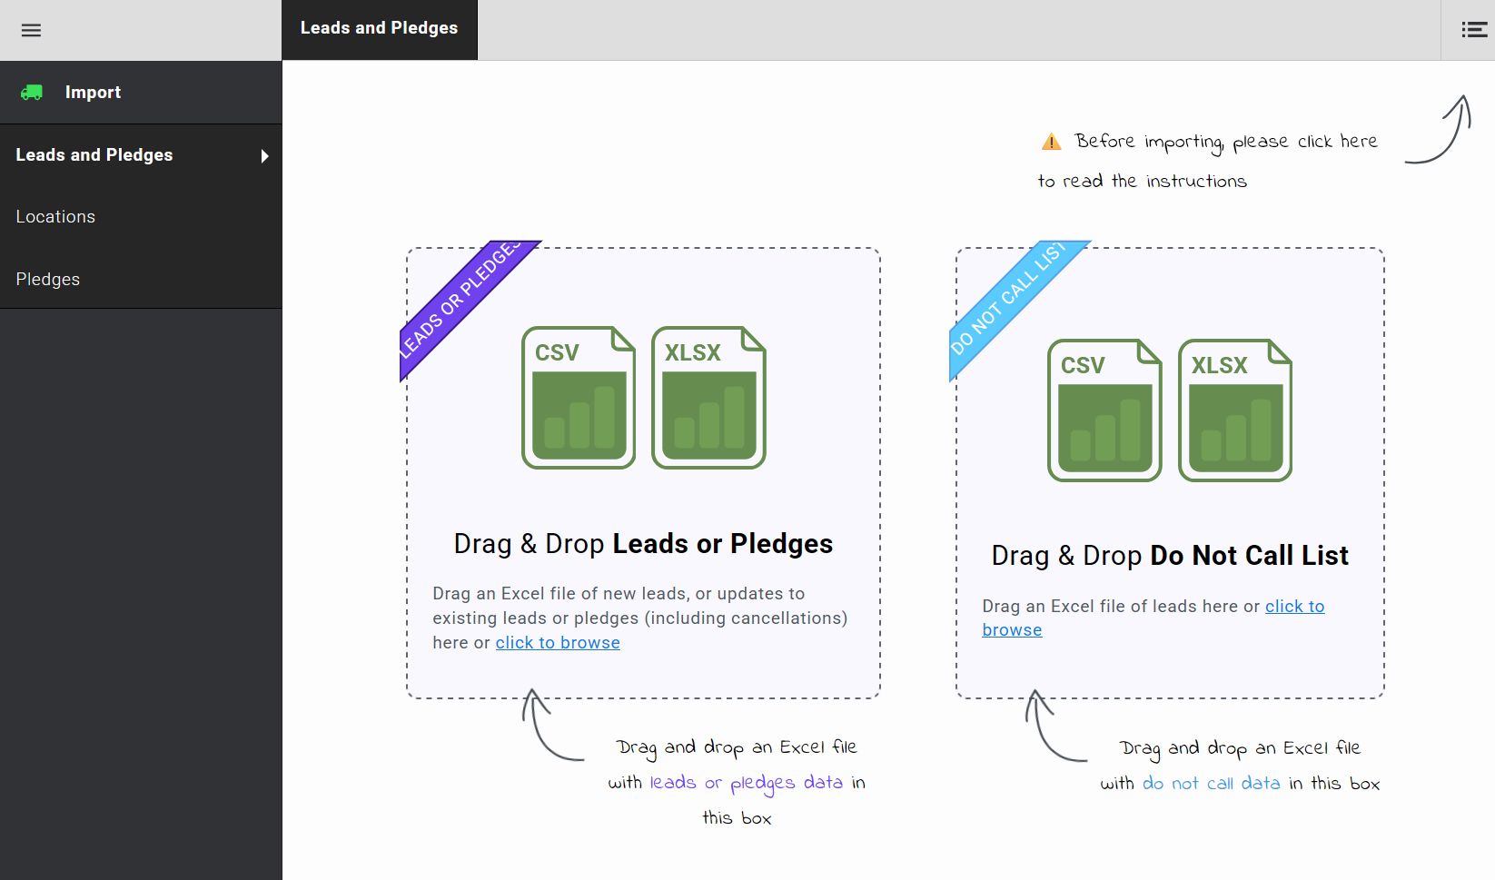Click the XLSX file icon in Leads or Pledges box
This screenshot has width=1495, height=880.
(708, 397)
